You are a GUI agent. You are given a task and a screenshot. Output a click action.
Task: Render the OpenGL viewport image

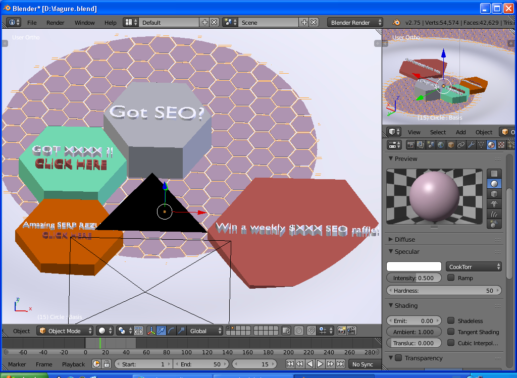pos(341,331)
